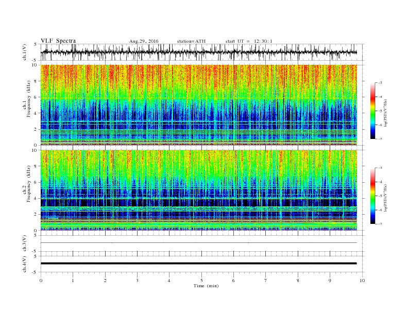The image size is (408, 315).
Task: Click the ch.2 spectrogram plot area
Action: pos(198,190)
